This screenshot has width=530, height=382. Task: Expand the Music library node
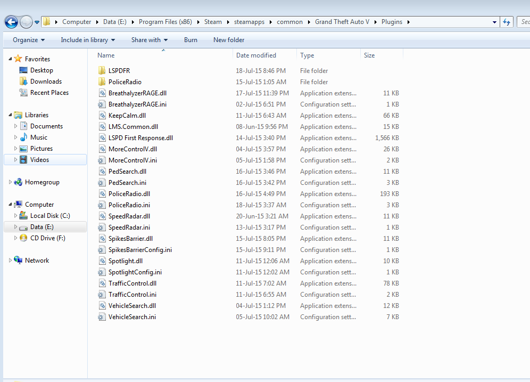point(15,137)
